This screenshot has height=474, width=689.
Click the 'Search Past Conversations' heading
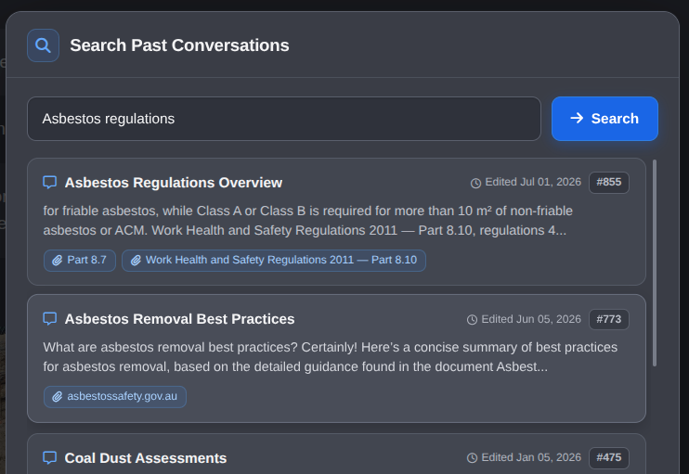180,45
